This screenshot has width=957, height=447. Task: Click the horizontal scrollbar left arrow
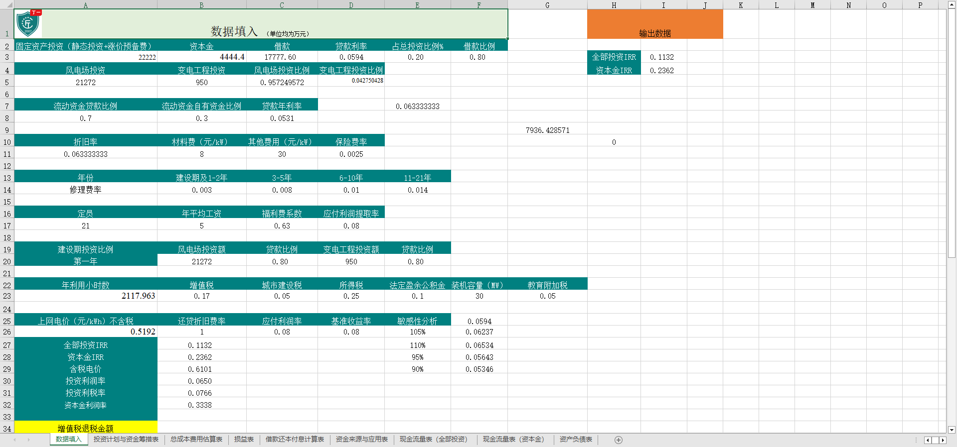[x=928, y=440]
